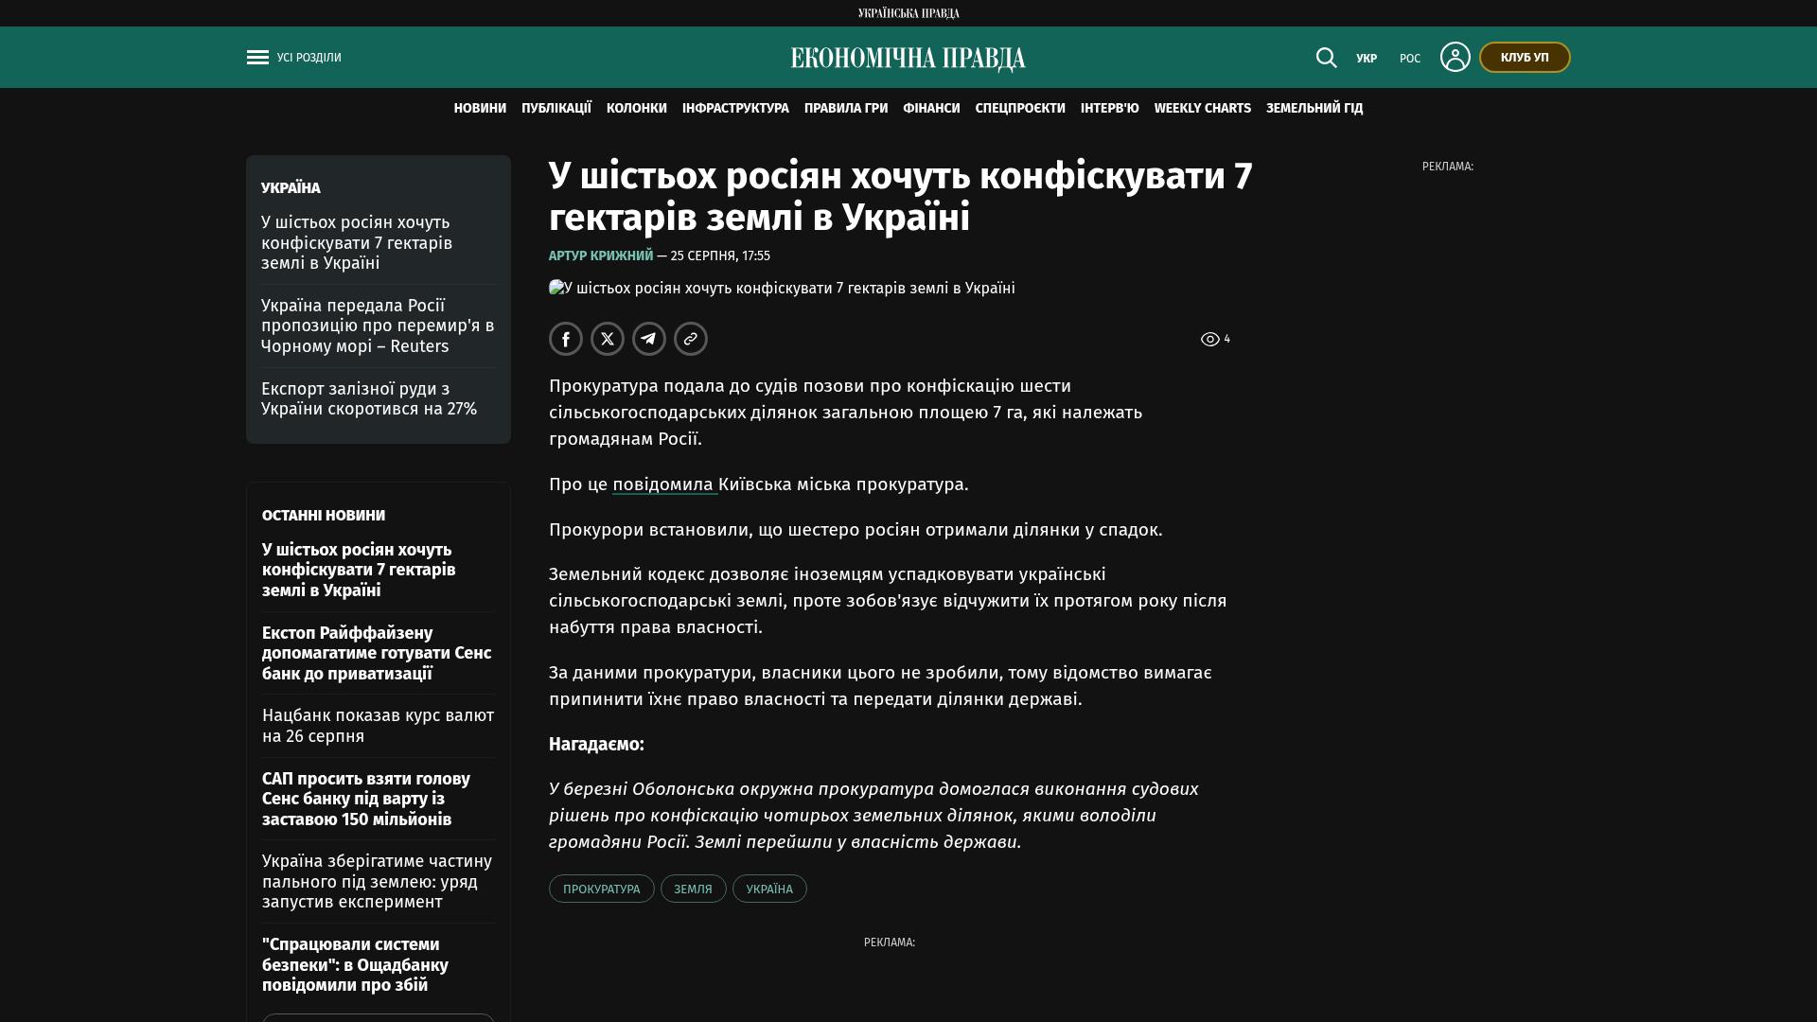
Task: Select the Прокуратура tag
Action: click(x=602, y=889)
